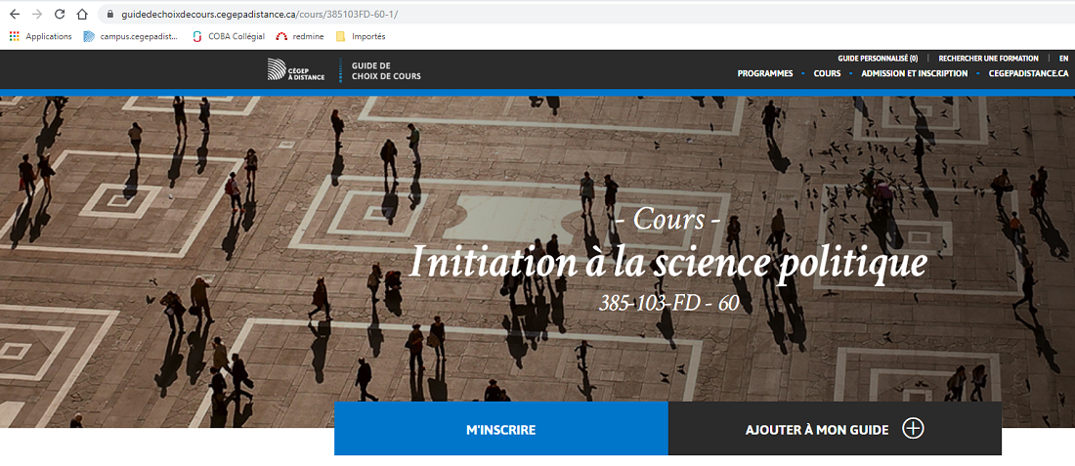The image size is (1075, 466).
Task: Switch the site language to EN
Action: pos(1063,59)
